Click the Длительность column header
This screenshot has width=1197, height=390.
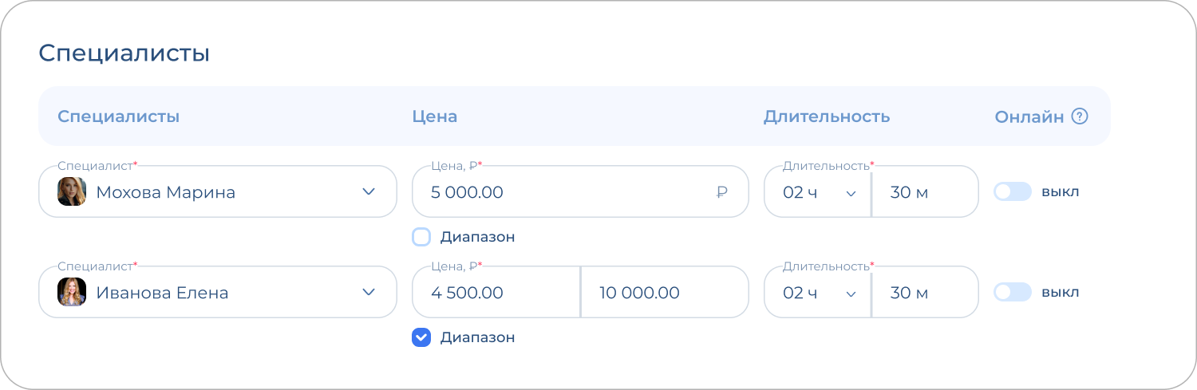pyautogui.click(x=827, y=116)
